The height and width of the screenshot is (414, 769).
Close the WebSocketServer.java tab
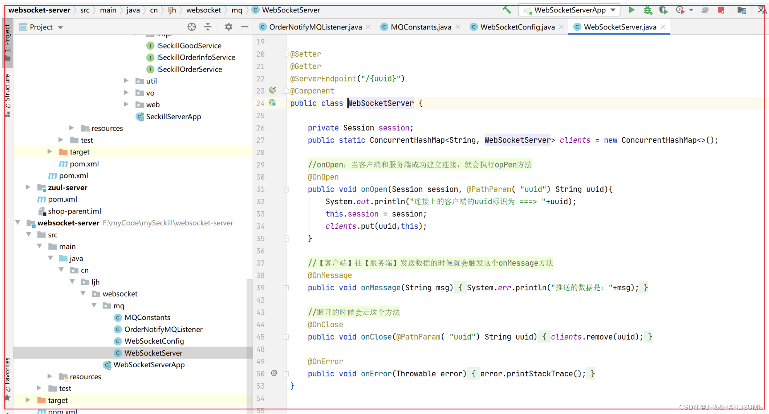click(663, 26)
